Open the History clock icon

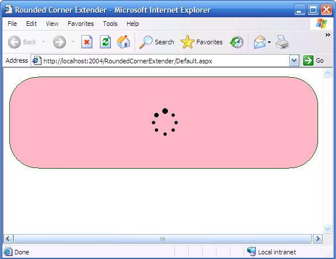237,42
